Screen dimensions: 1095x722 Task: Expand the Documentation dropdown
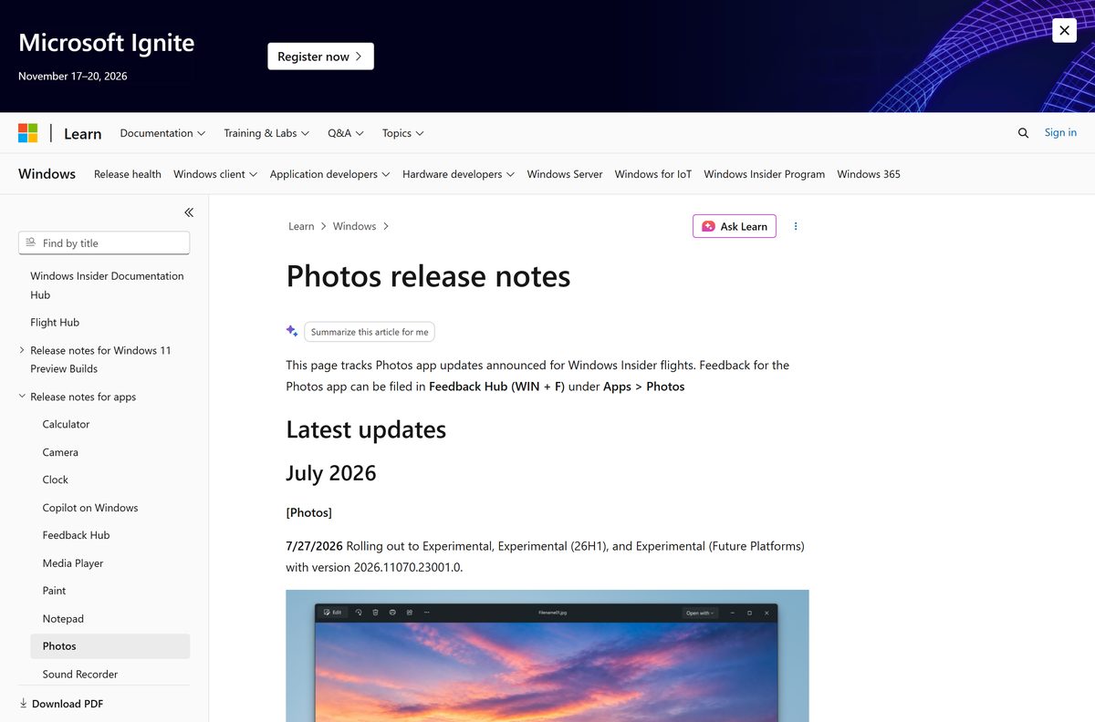coord(162,133)
